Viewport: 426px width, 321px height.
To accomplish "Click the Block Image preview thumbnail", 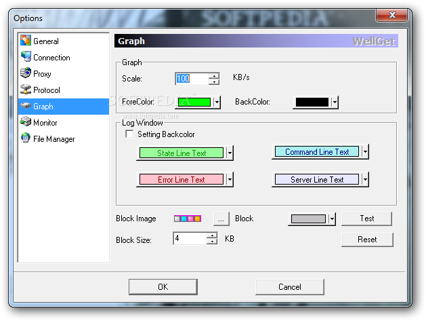I will pyautogui.click(x=188, y=219).
